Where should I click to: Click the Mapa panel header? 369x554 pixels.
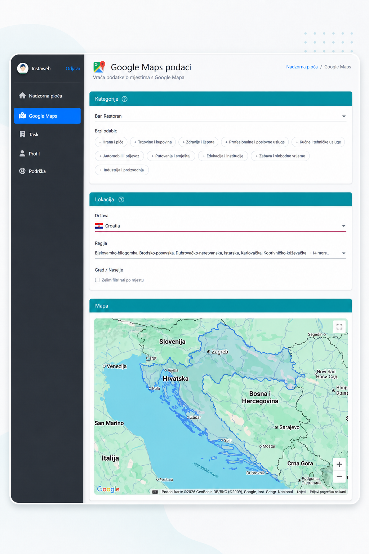(221, 305)
